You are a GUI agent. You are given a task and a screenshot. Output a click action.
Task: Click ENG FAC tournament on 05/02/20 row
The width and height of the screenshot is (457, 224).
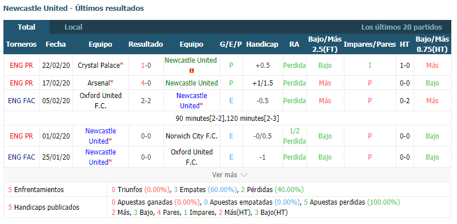click(x=22, y=101)
